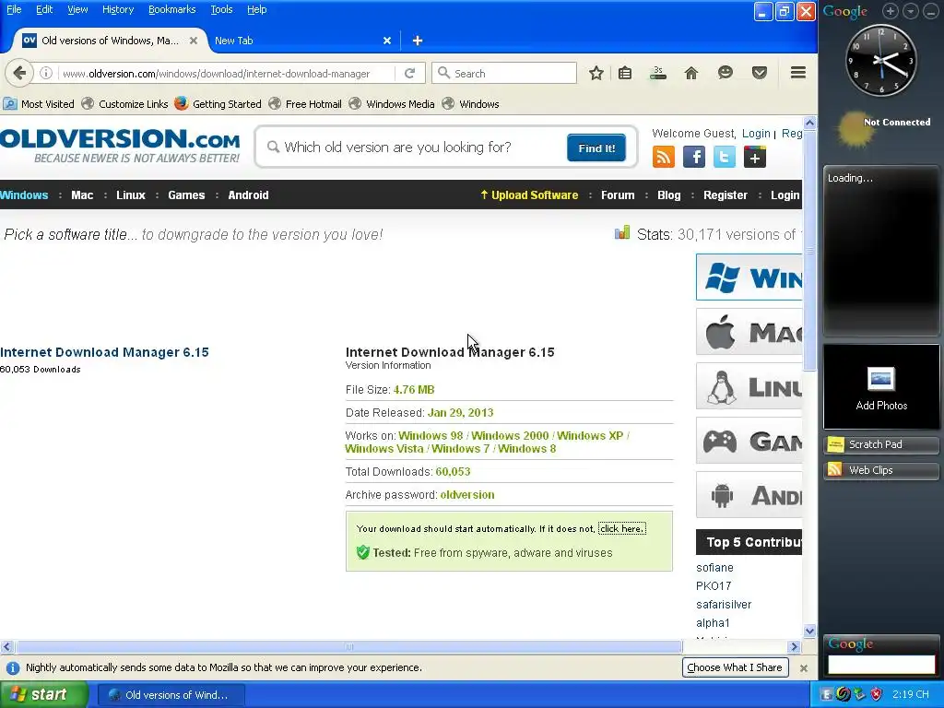Click contributor sofiane in Top 5 list
The height and width of the screenshot is (708, 944).
[x=714, y=568]
